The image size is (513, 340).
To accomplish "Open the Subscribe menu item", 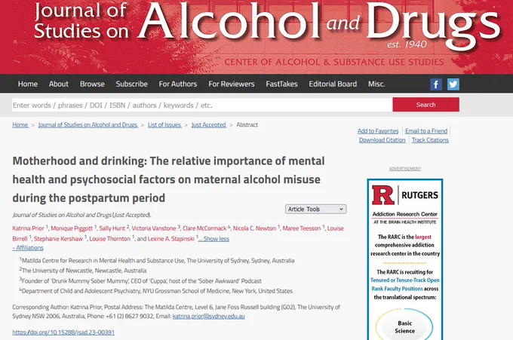I will pos(131,84).
